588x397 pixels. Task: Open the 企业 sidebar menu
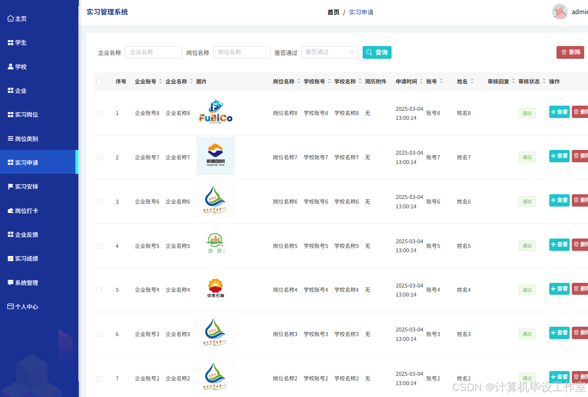[39, 91]
